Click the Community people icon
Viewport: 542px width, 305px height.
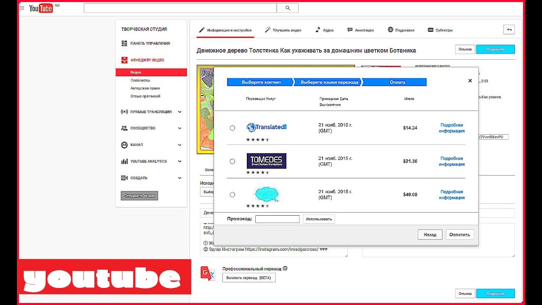(124, 128)
